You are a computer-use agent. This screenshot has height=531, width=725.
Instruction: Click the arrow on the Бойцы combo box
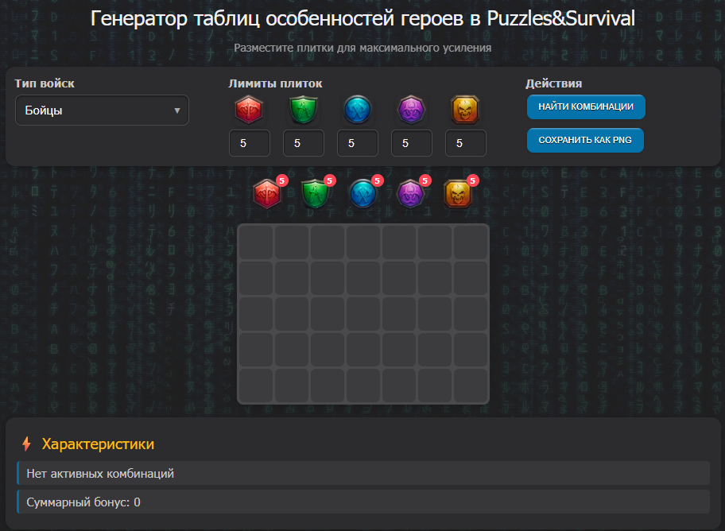click(x=176, y=110)
